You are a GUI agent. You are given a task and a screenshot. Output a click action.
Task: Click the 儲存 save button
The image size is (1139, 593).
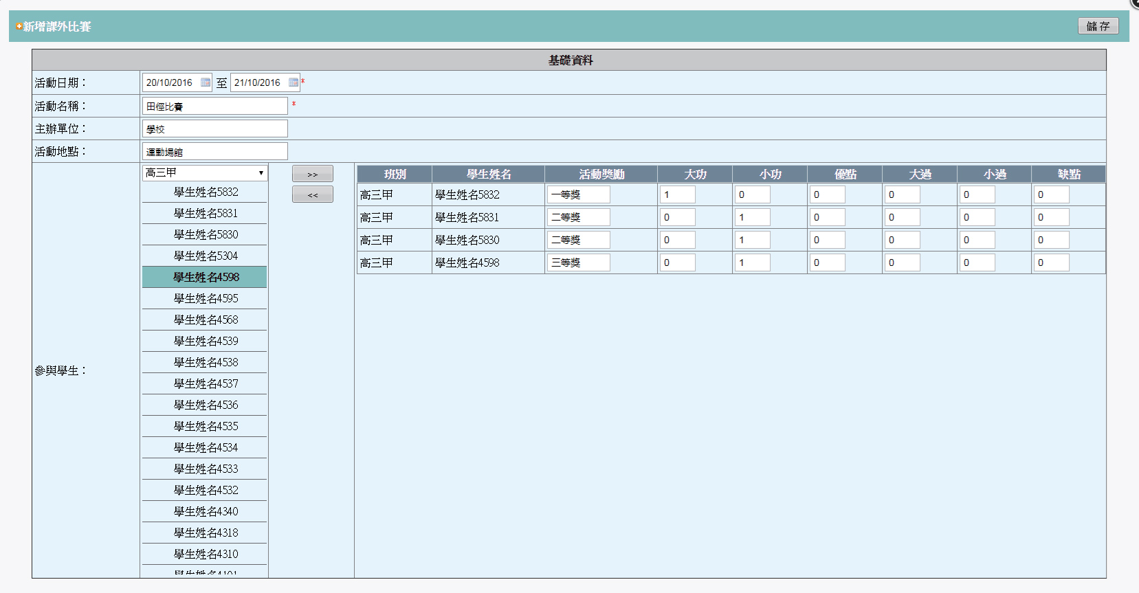point(1098,26)
